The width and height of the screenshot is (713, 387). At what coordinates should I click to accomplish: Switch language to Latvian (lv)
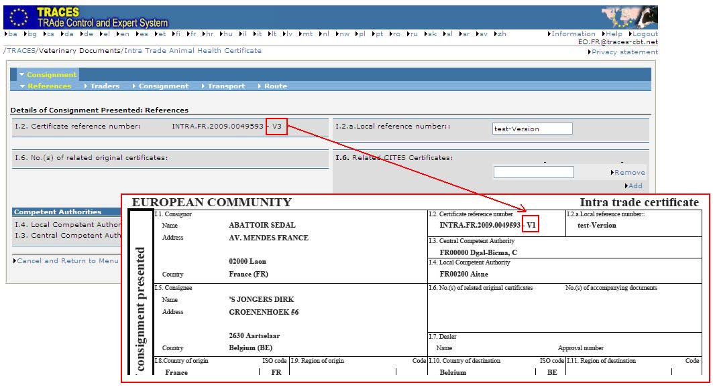[287, 34]
